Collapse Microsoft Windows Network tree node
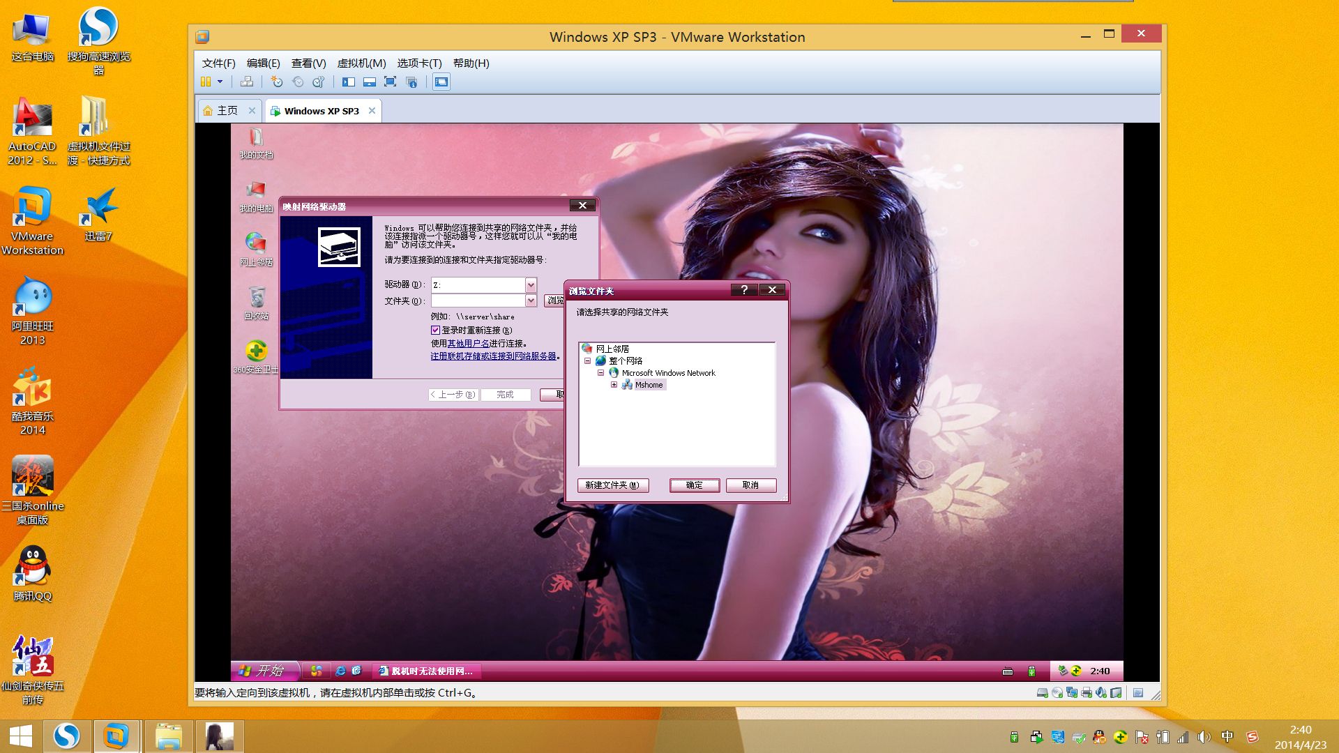 [x=600, y=373]
